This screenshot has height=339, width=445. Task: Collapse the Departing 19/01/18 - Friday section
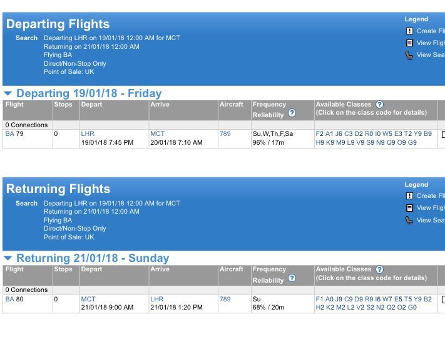(x=8, y=93)
